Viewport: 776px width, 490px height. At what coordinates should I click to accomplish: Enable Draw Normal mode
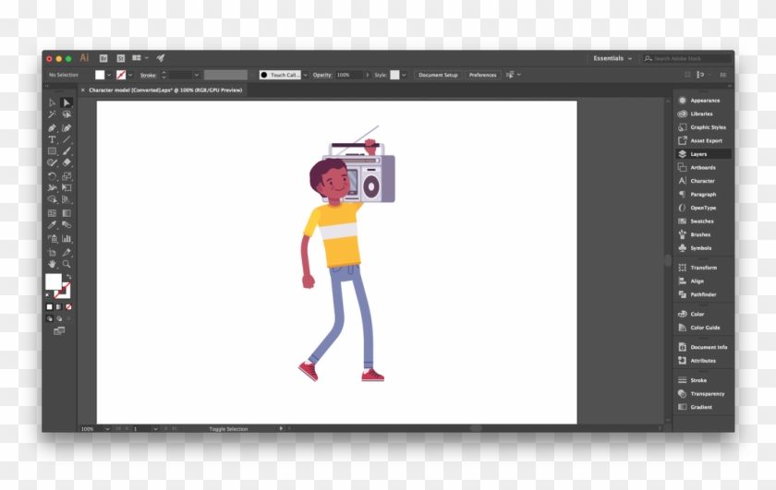pyautogui.click(x=50, y=319)
